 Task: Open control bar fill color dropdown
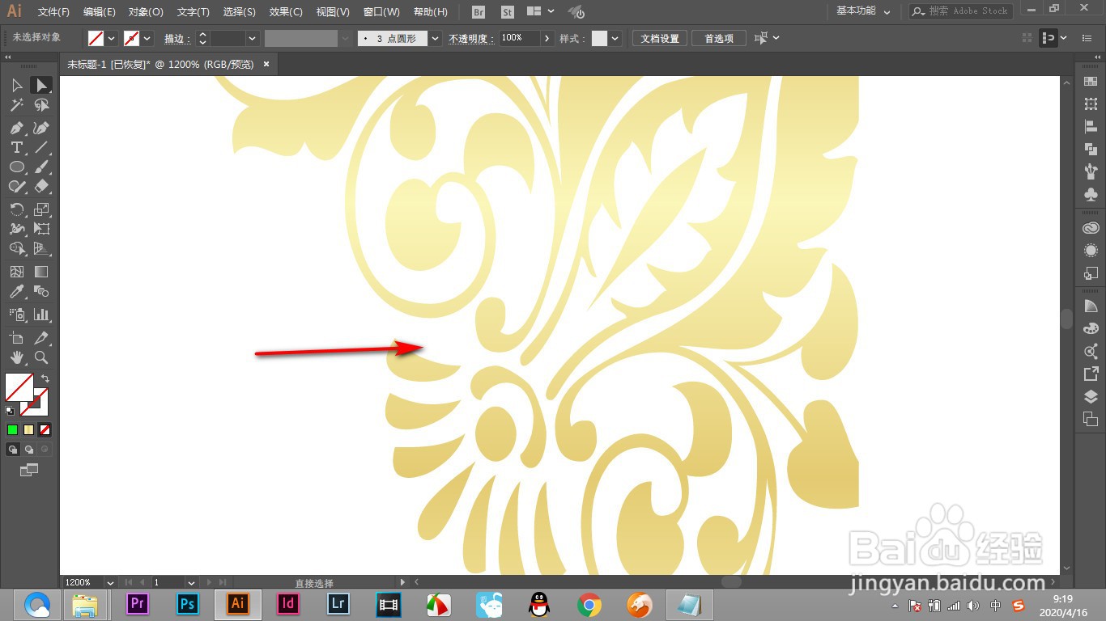click(x=112, y=38)
